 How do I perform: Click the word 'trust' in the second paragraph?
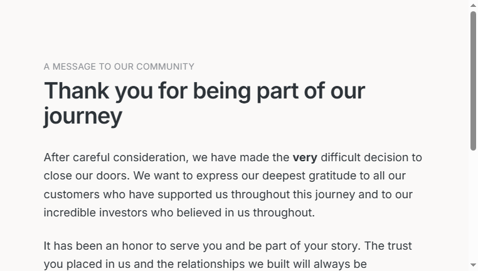click(x=400, y=246)
